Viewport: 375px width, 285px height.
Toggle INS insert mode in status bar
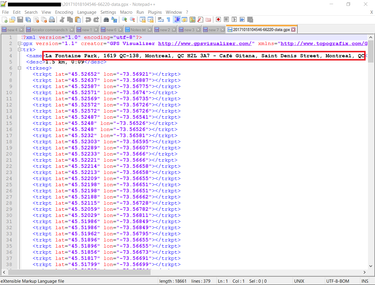(365, 281)
